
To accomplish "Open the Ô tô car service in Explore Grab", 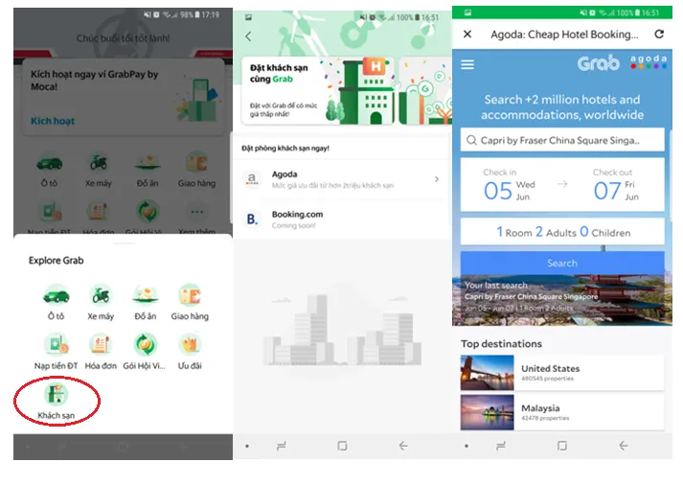I will click(56, 302).
